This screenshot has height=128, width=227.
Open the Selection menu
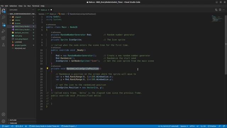[x=13, y=6]
